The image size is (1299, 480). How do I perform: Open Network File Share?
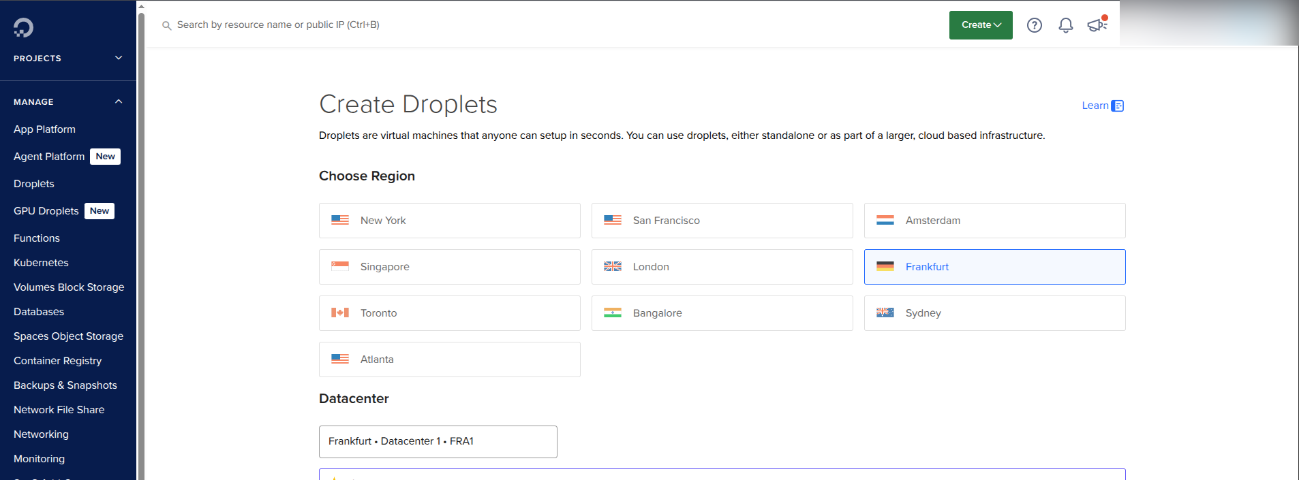click(59, 410)
